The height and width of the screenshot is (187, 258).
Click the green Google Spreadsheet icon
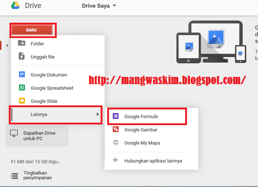tap(22, 87)
